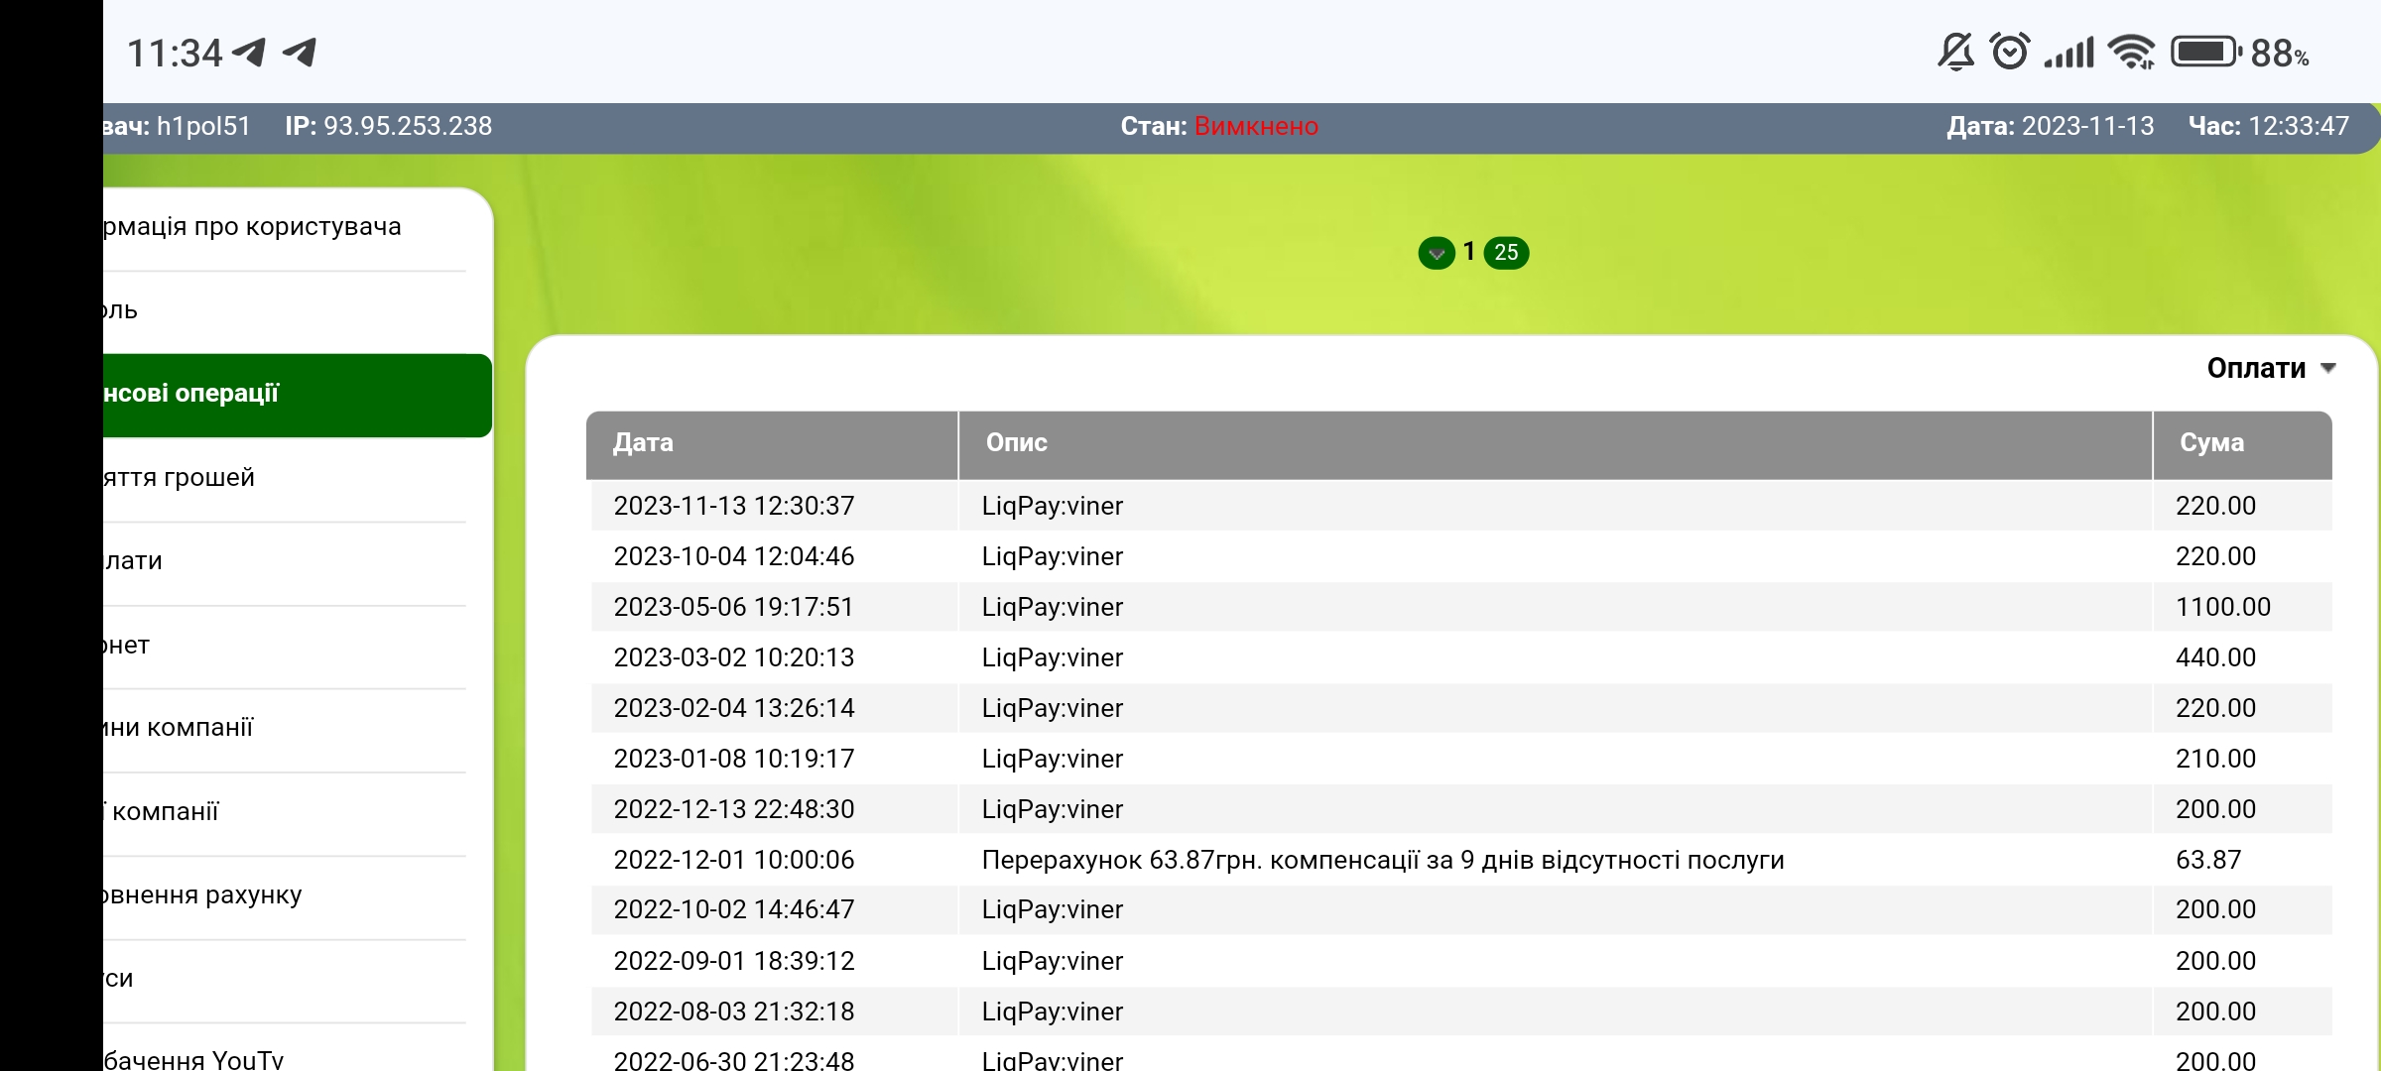The height and width of the screenshot is (1071, 2381).
Task: Tap the muted bell status icon
Action: point(1955,52)
